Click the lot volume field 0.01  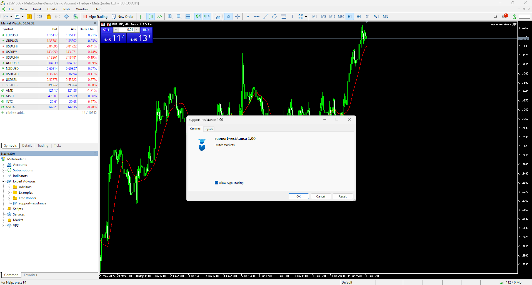coord(126,30)
